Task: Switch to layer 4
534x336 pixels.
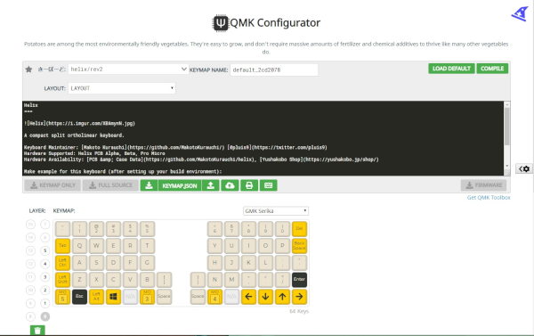Action: click(45, 264)
